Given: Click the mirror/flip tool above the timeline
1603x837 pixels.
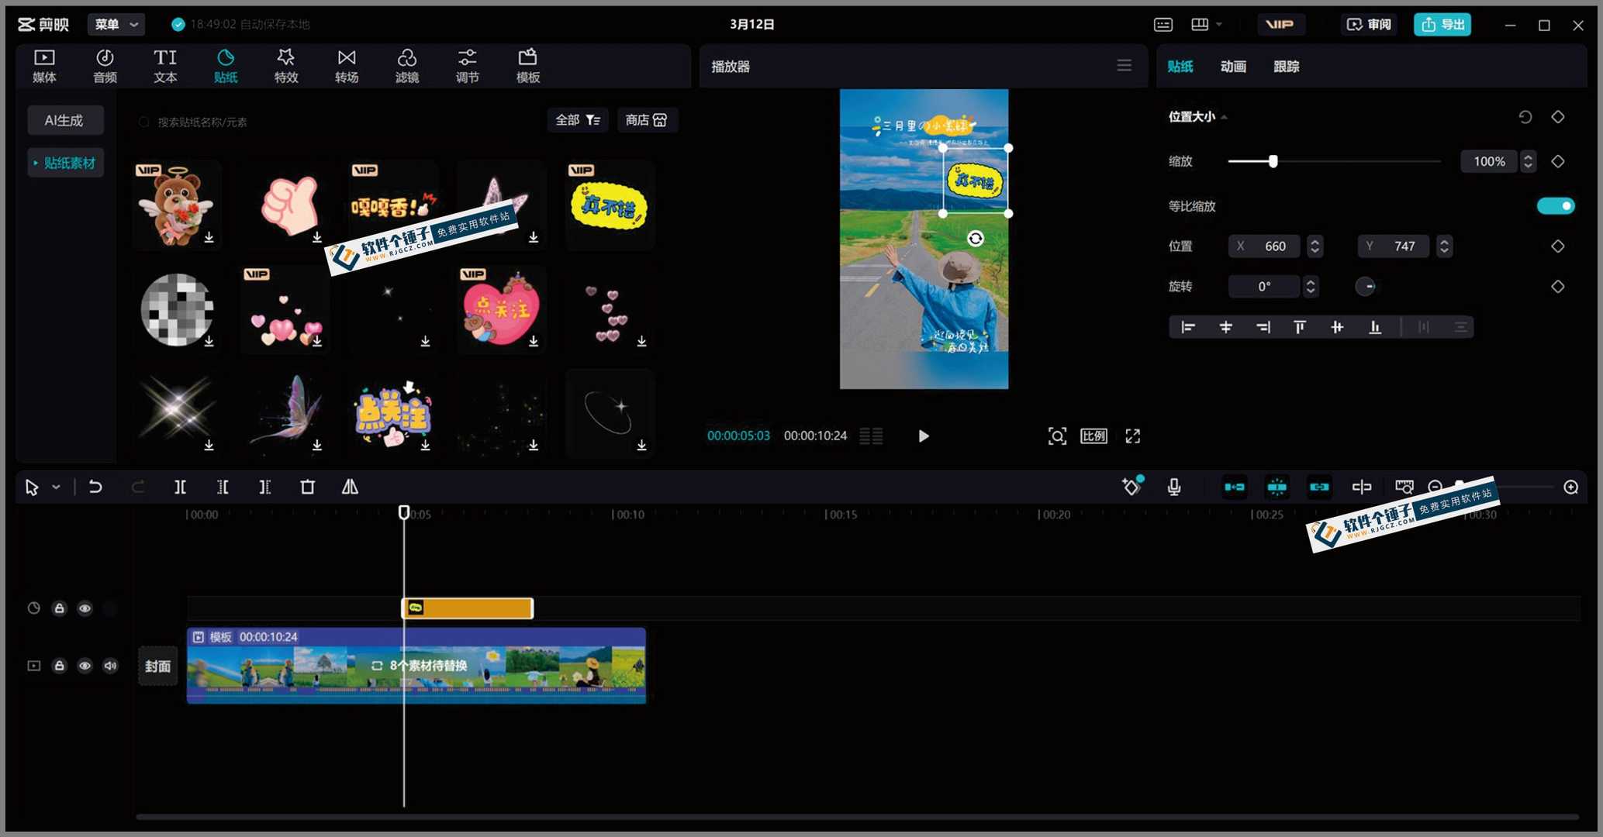Looking at the screenshot, I should coord(349,487).
